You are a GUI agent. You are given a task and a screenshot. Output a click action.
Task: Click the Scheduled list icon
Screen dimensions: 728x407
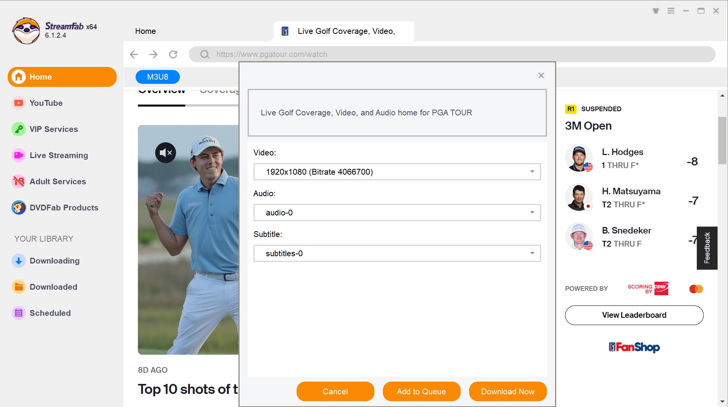point(18,313)
